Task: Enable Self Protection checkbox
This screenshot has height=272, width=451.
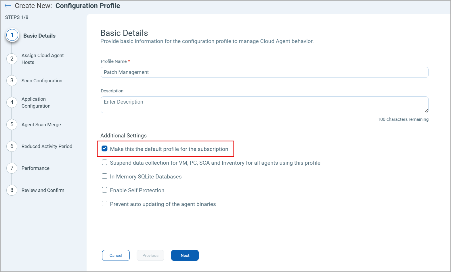Action: tap(105, 190)
